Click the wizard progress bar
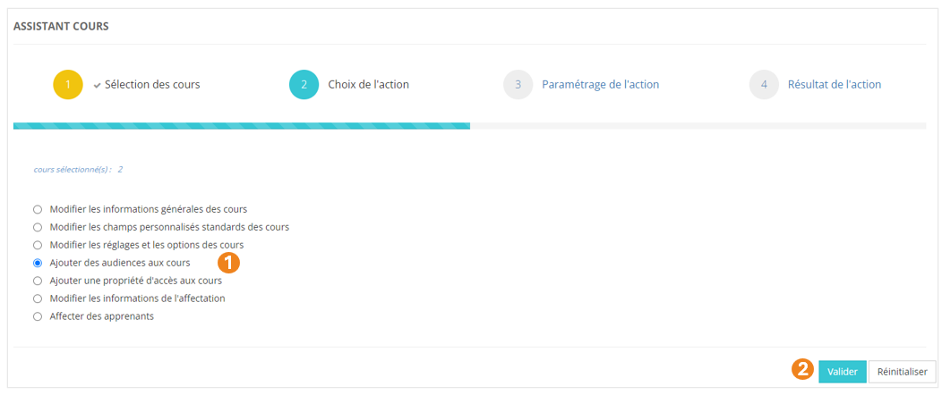Screen dimensions: 942x395 click(x=469, y=126)
